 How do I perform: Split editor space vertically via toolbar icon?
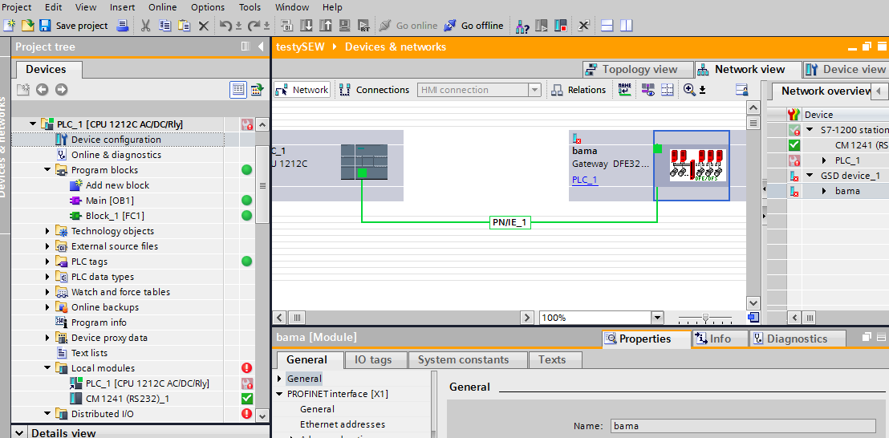click(x=627, y=26)
